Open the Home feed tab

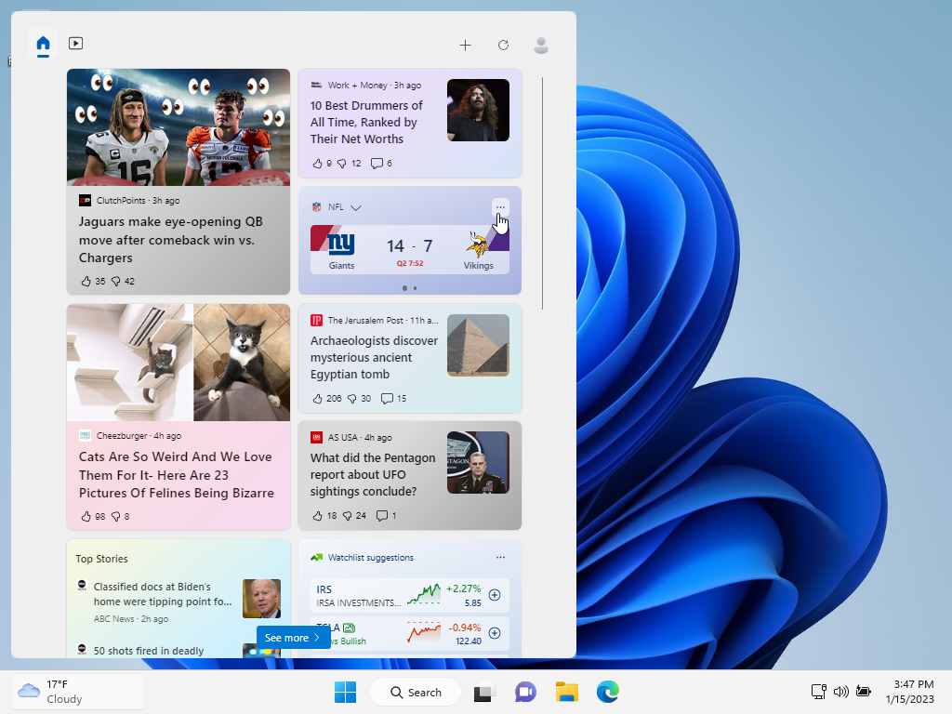pyautogui.click(x=43, y=45)
